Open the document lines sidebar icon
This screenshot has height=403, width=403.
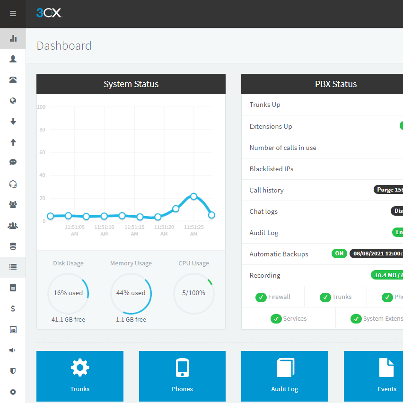pos(13,288)
